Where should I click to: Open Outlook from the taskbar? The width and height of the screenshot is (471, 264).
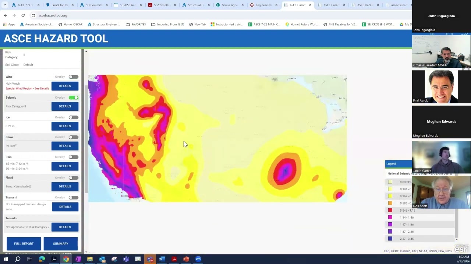click(102, 259)
